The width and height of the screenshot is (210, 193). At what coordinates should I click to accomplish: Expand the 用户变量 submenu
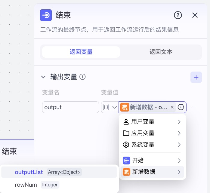152,122
